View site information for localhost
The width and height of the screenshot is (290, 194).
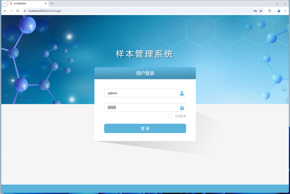coord(25,11)
